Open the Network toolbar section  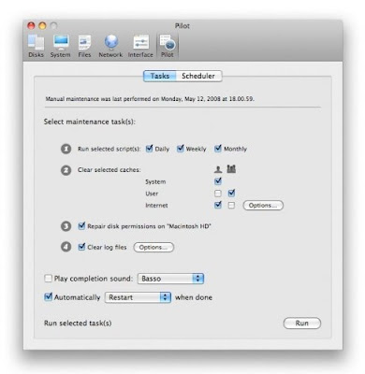pyautogui.click(x=110, y=46)
